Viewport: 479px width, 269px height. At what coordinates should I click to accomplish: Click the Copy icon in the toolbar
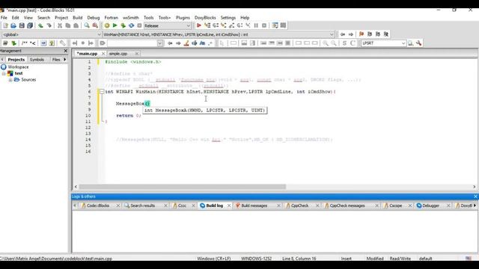click(x=68, y=25)
